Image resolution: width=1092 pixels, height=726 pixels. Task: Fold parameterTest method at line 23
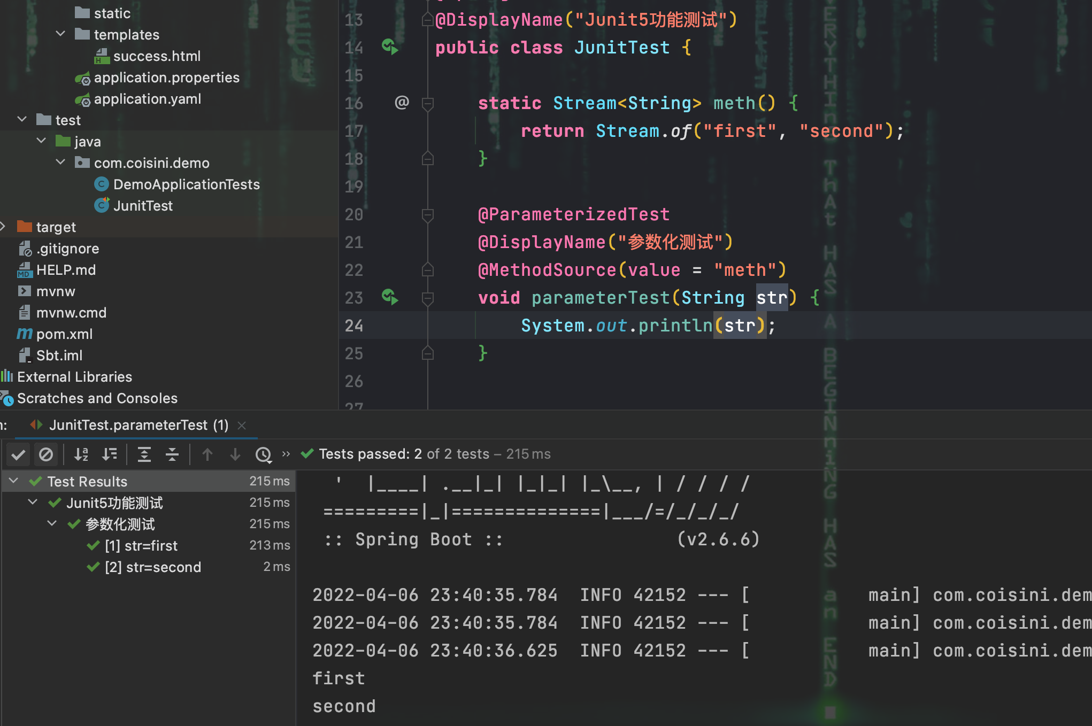pos(427,298)
